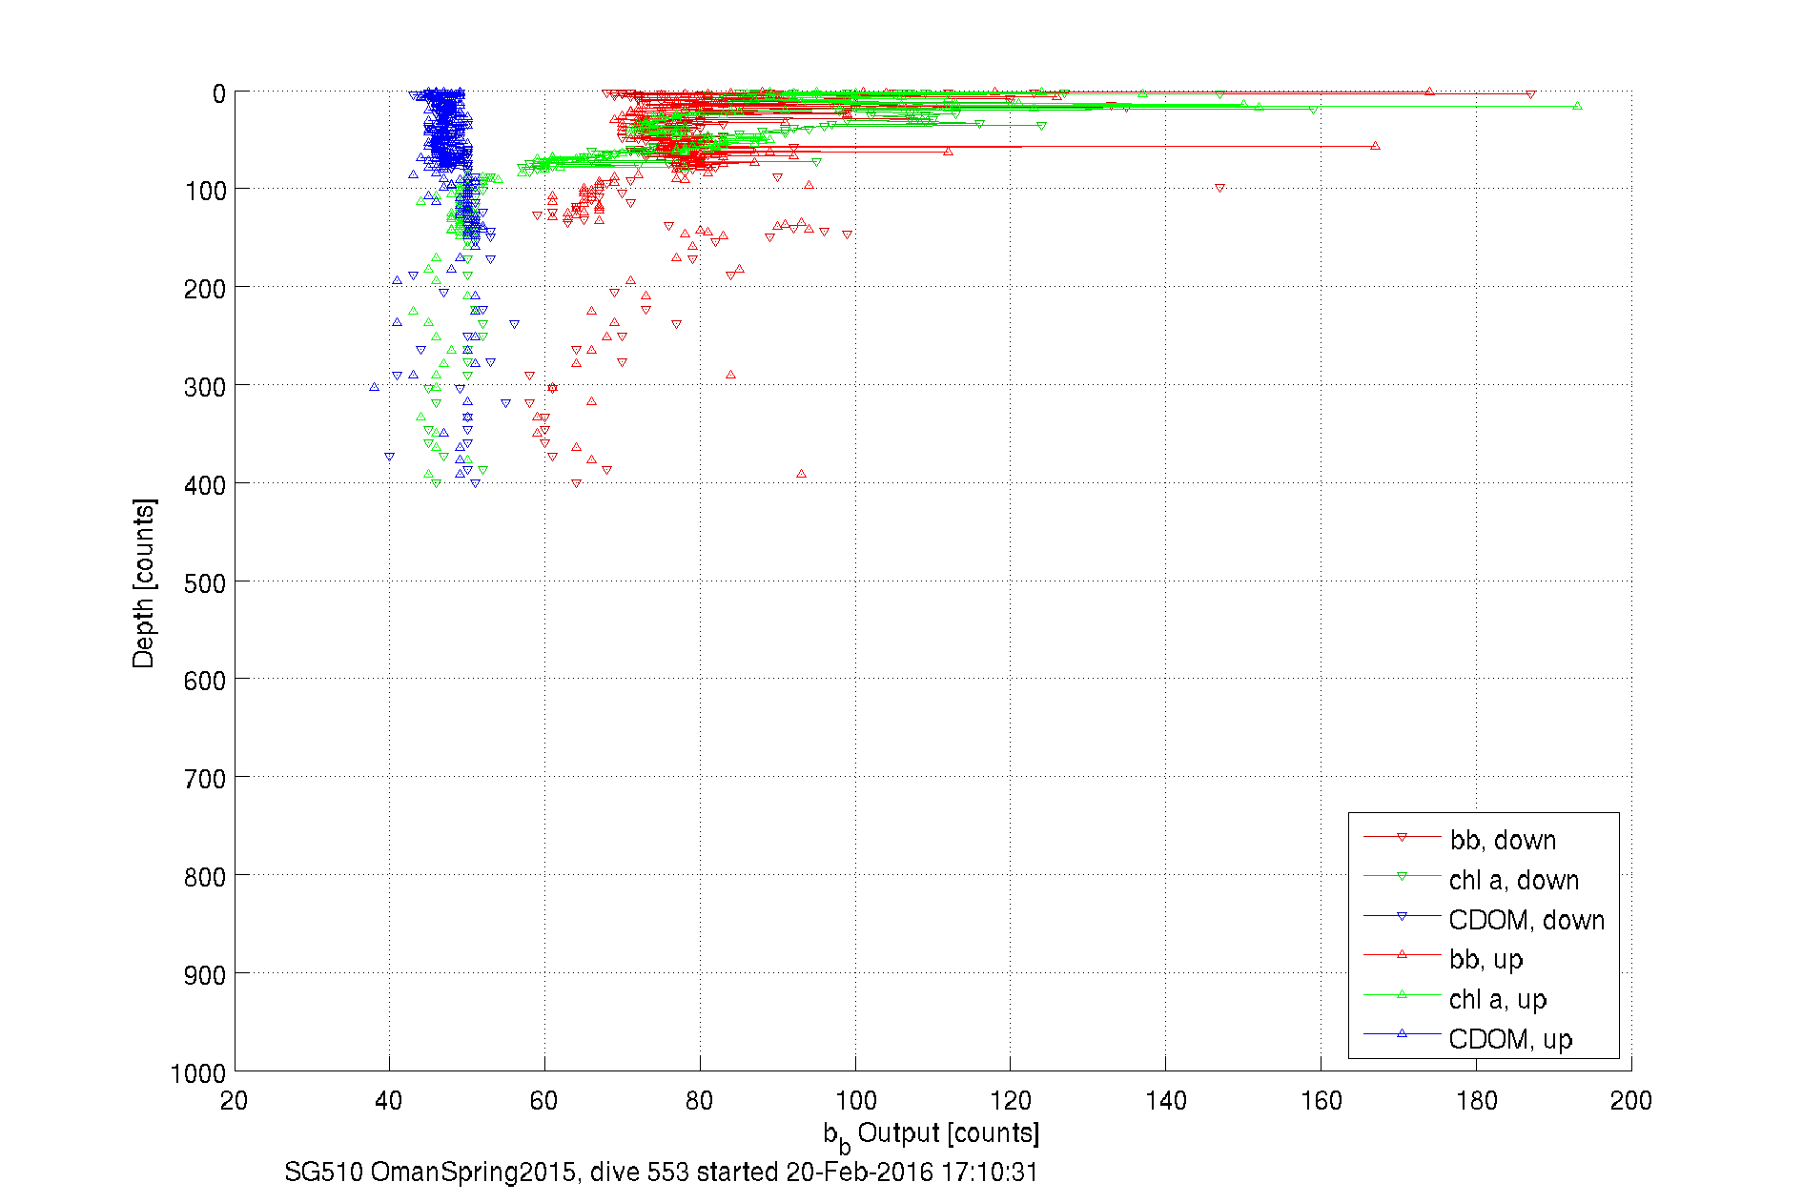Screen dimensions: 1803x1203
Task: Click the blue CDOM point near 38 counts, depth 300
Action: (x=374, y=387)
